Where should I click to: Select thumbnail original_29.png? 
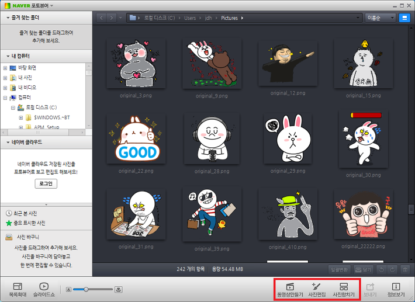[288, 139]
